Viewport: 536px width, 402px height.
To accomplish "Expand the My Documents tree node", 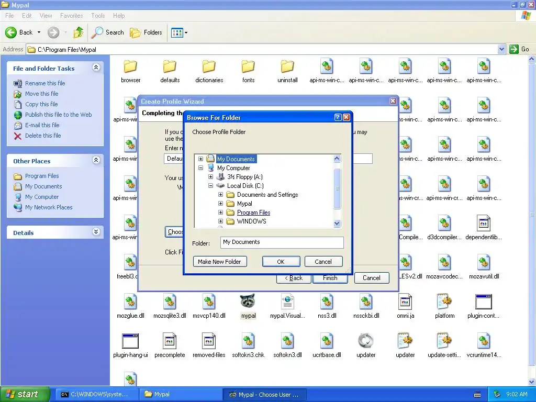I will tap(200, 159).
